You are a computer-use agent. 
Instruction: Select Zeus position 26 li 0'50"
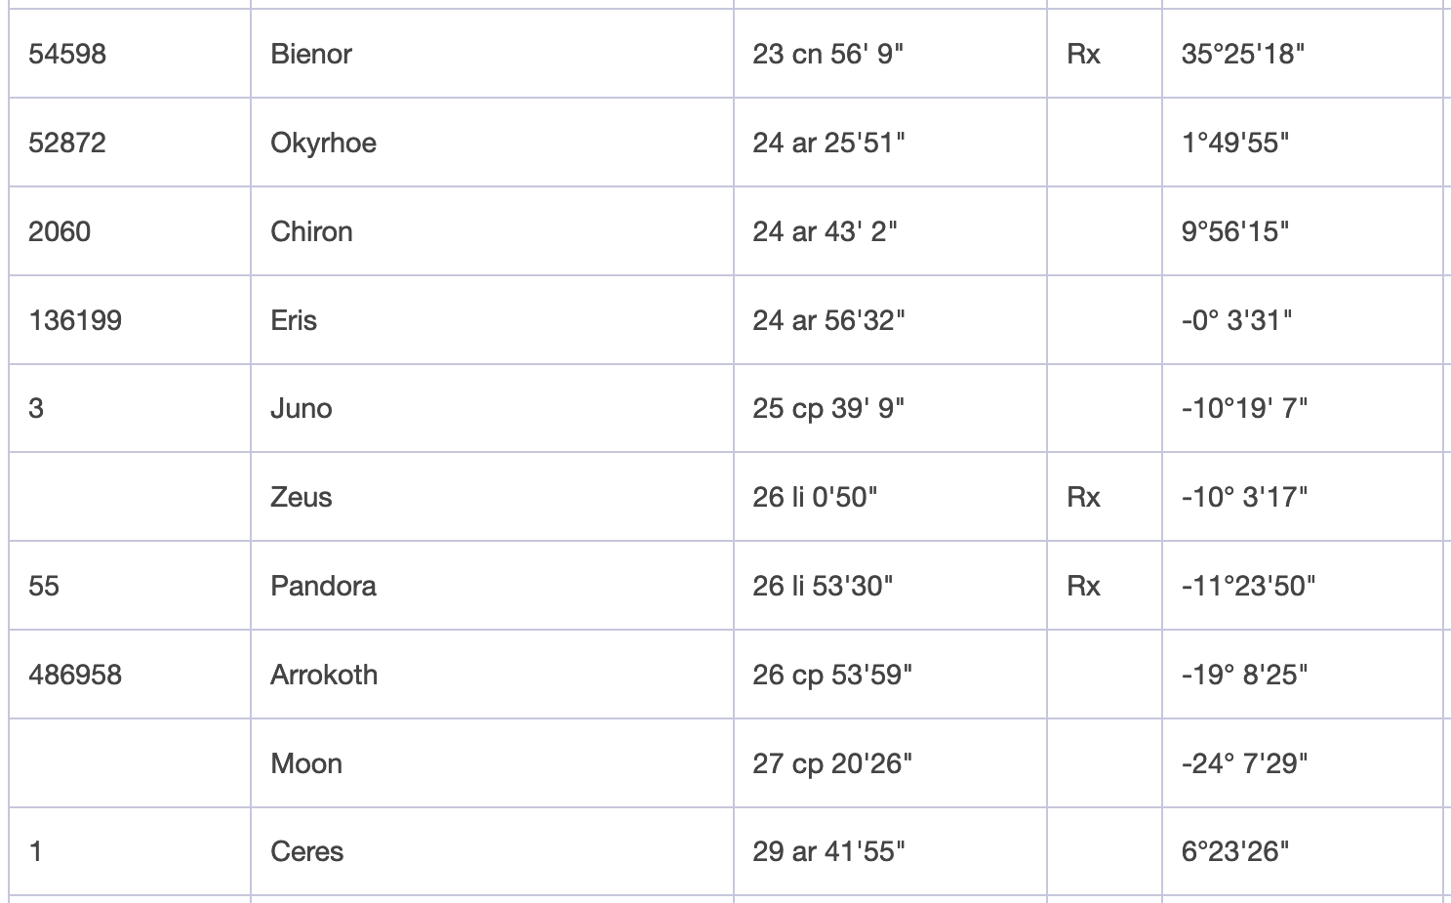point(815,497)
